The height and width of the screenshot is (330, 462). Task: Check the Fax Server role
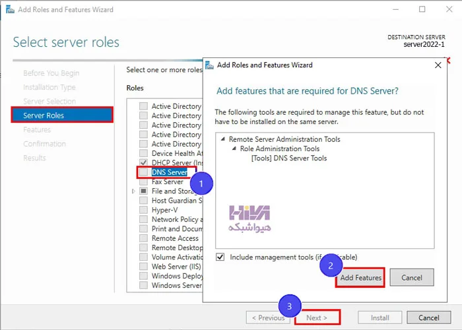click(143, 181)
